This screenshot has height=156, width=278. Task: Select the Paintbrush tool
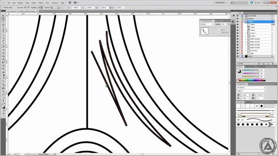(x=3, y=41)
